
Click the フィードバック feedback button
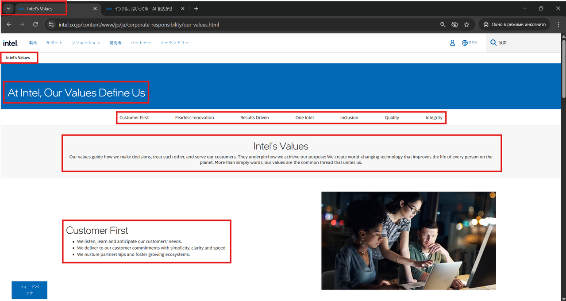point(29,290)
